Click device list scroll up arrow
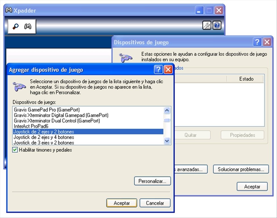277x218 pixels. click(x=167, y=110)
